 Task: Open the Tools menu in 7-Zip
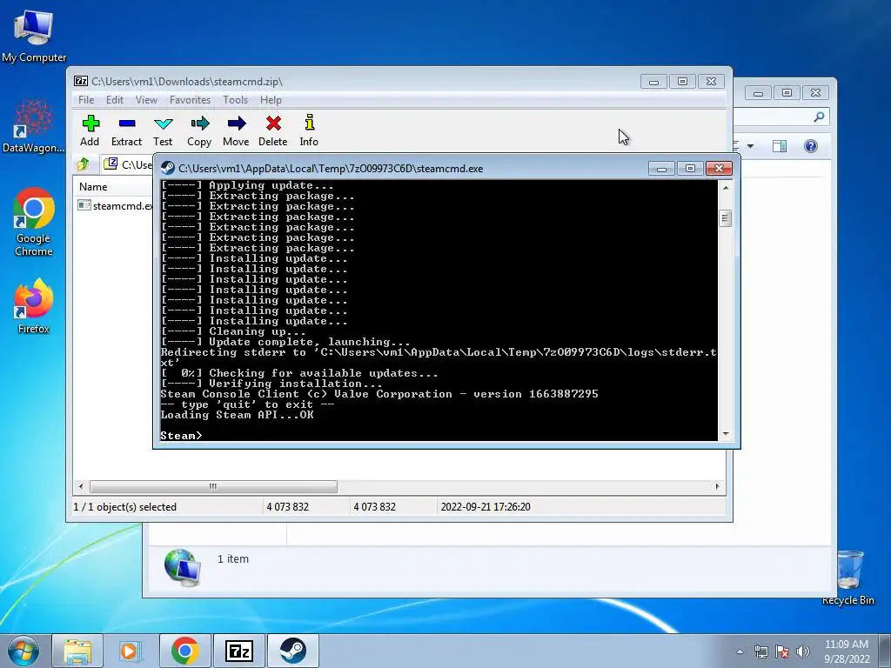(235, 100)
